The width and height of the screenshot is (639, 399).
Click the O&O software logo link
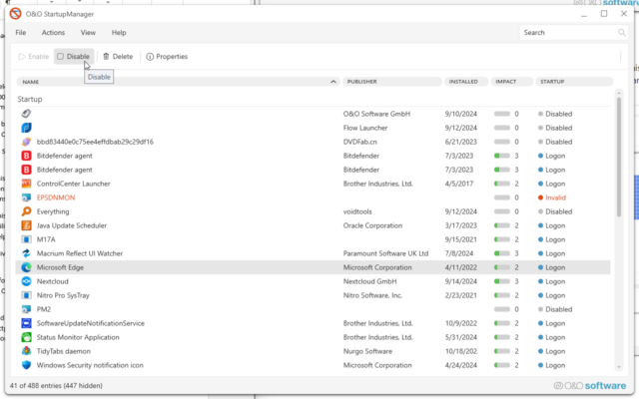pos(589,386)
